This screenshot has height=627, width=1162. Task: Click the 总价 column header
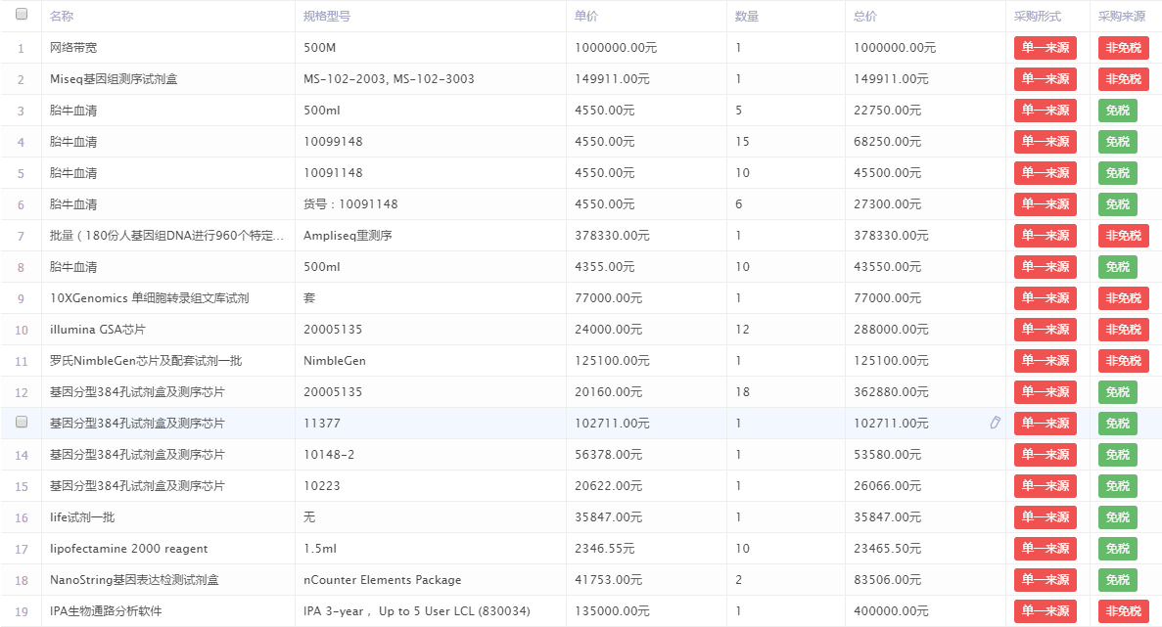click(864, 17)
